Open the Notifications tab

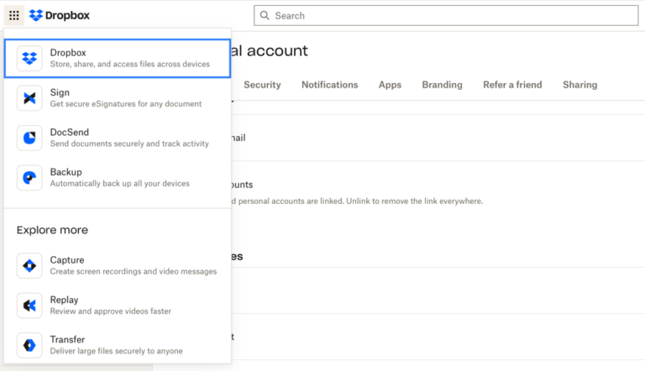click(x=329, y=85)
